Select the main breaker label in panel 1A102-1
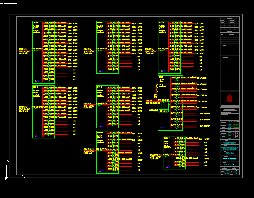This screenshot has width=254, height=198. click(168, 154)
